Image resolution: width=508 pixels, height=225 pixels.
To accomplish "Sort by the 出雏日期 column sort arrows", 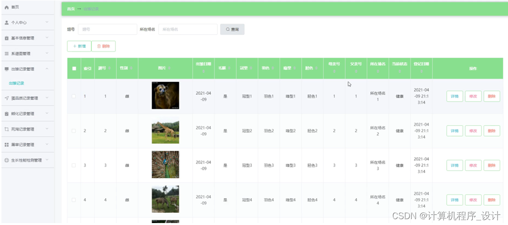I will pos(203,71).
